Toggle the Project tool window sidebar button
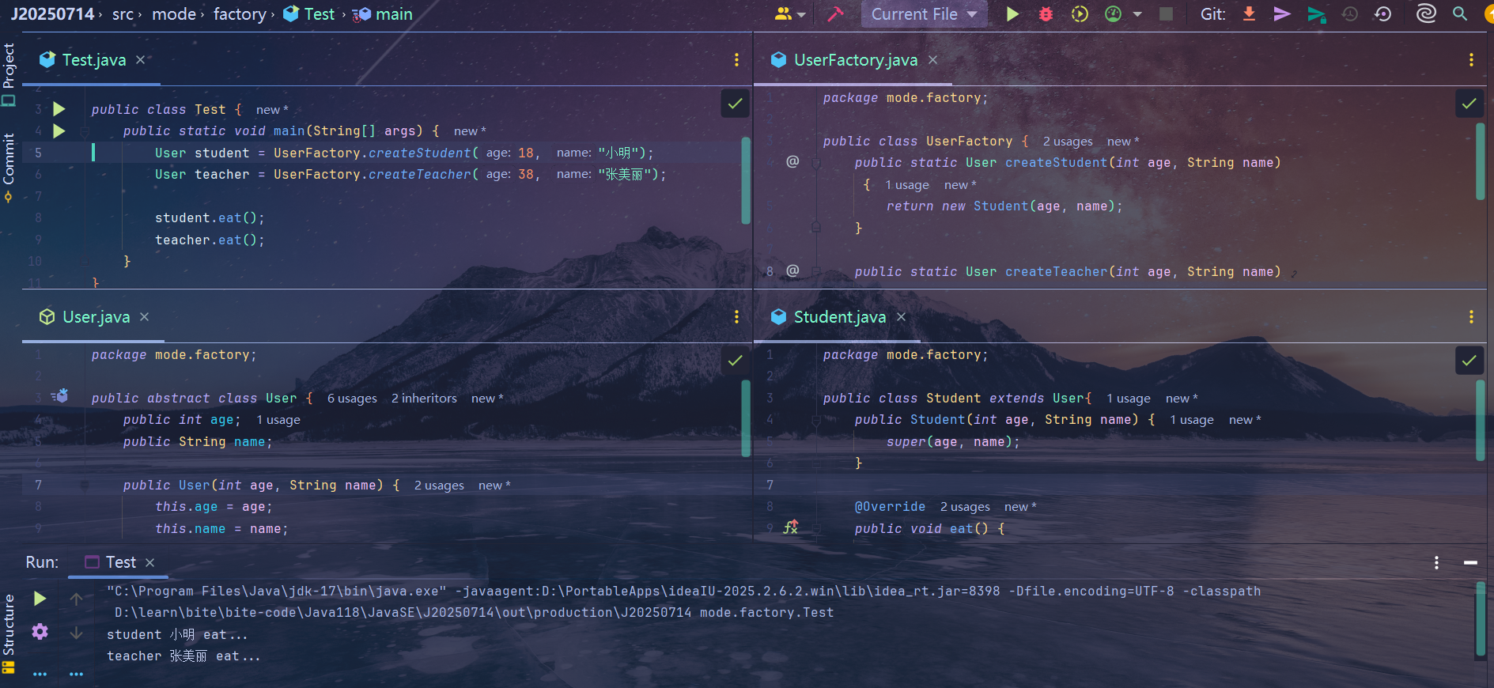 9,74
